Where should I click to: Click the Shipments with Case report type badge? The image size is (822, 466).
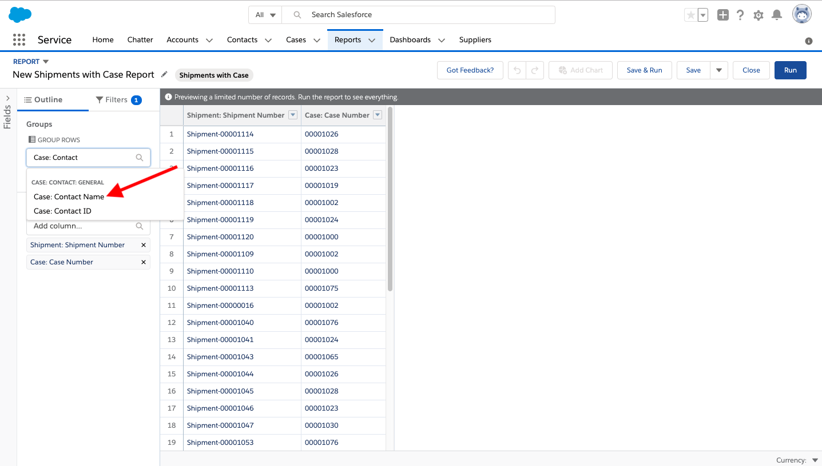click(x=214, y=75)
